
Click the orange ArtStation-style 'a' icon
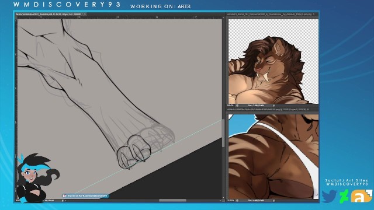361,196
